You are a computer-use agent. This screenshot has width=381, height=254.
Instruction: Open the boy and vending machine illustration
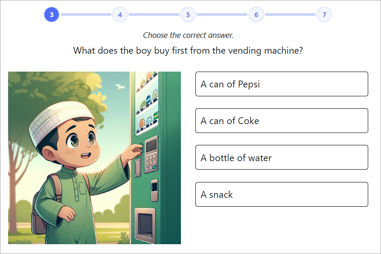click(95, 158)
